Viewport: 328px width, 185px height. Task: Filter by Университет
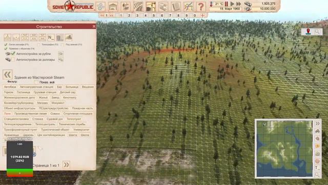(x=81, y=129)
